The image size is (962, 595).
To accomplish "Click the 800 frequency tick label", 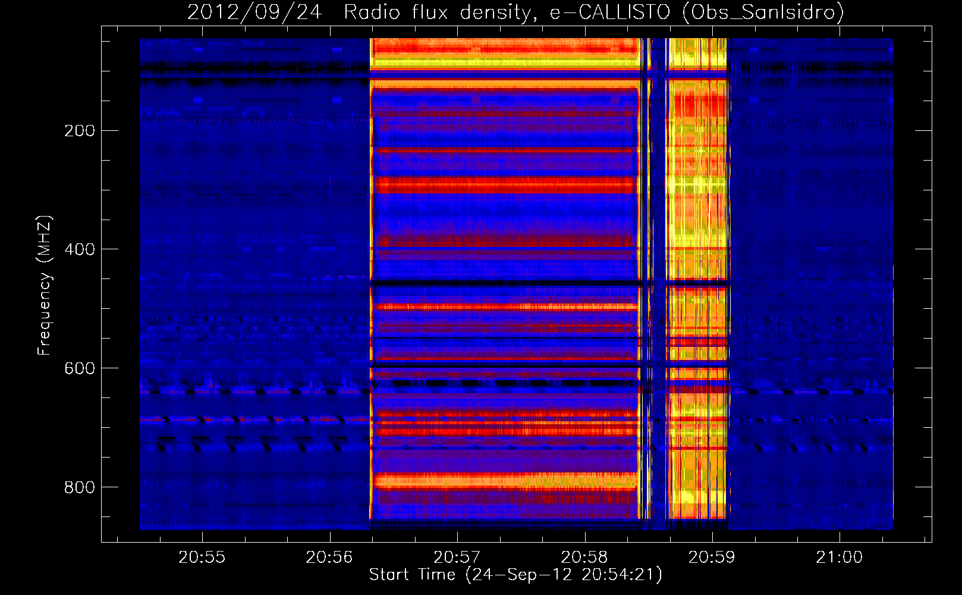I will tap(80, 487).
